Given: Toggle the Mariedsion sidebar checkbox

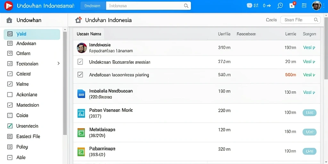Looking at the screenshot, I should (10, 105).
